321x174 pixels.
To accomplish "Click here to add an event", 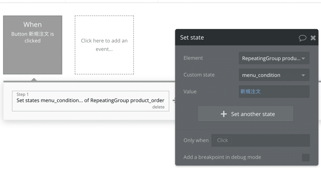I will point(104,45).
